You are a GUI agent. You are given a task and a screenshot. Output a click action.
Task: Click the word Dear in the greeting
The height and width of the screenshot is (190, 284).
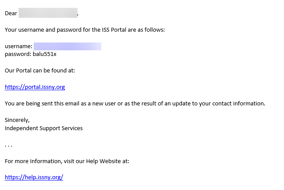[11, 13]
